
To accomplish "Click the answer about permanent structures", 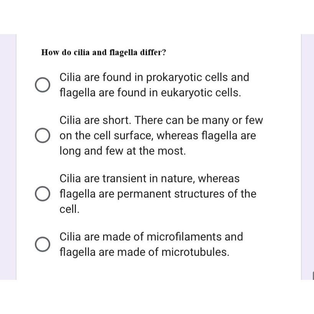I will pyautogui.click(x=153, y=193).
